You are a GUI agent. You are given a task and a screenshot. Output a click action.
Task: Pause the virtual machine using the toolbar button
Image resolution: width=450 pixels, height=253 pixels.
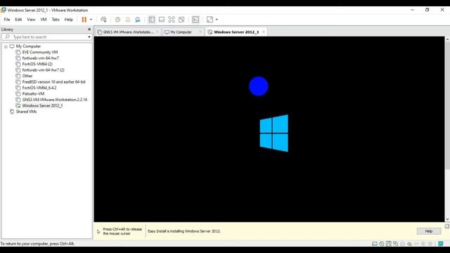click(x=84, y=20)
